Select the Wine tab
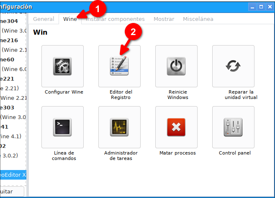The height and width of the screenshot is (198, 275). pyautogui.click(x=70, y=19)
